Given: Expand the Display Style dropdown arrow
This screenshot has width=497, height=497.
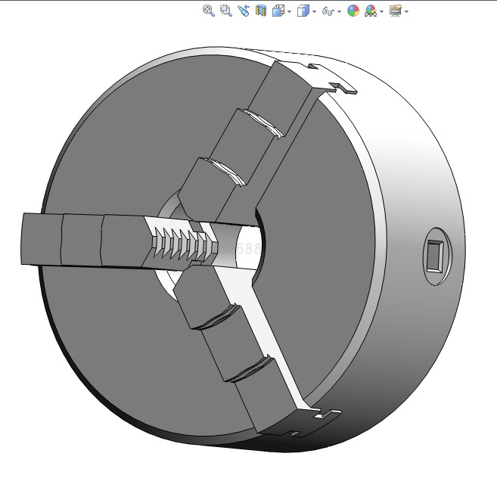Looking at the screenshot, I should point(314,11).
